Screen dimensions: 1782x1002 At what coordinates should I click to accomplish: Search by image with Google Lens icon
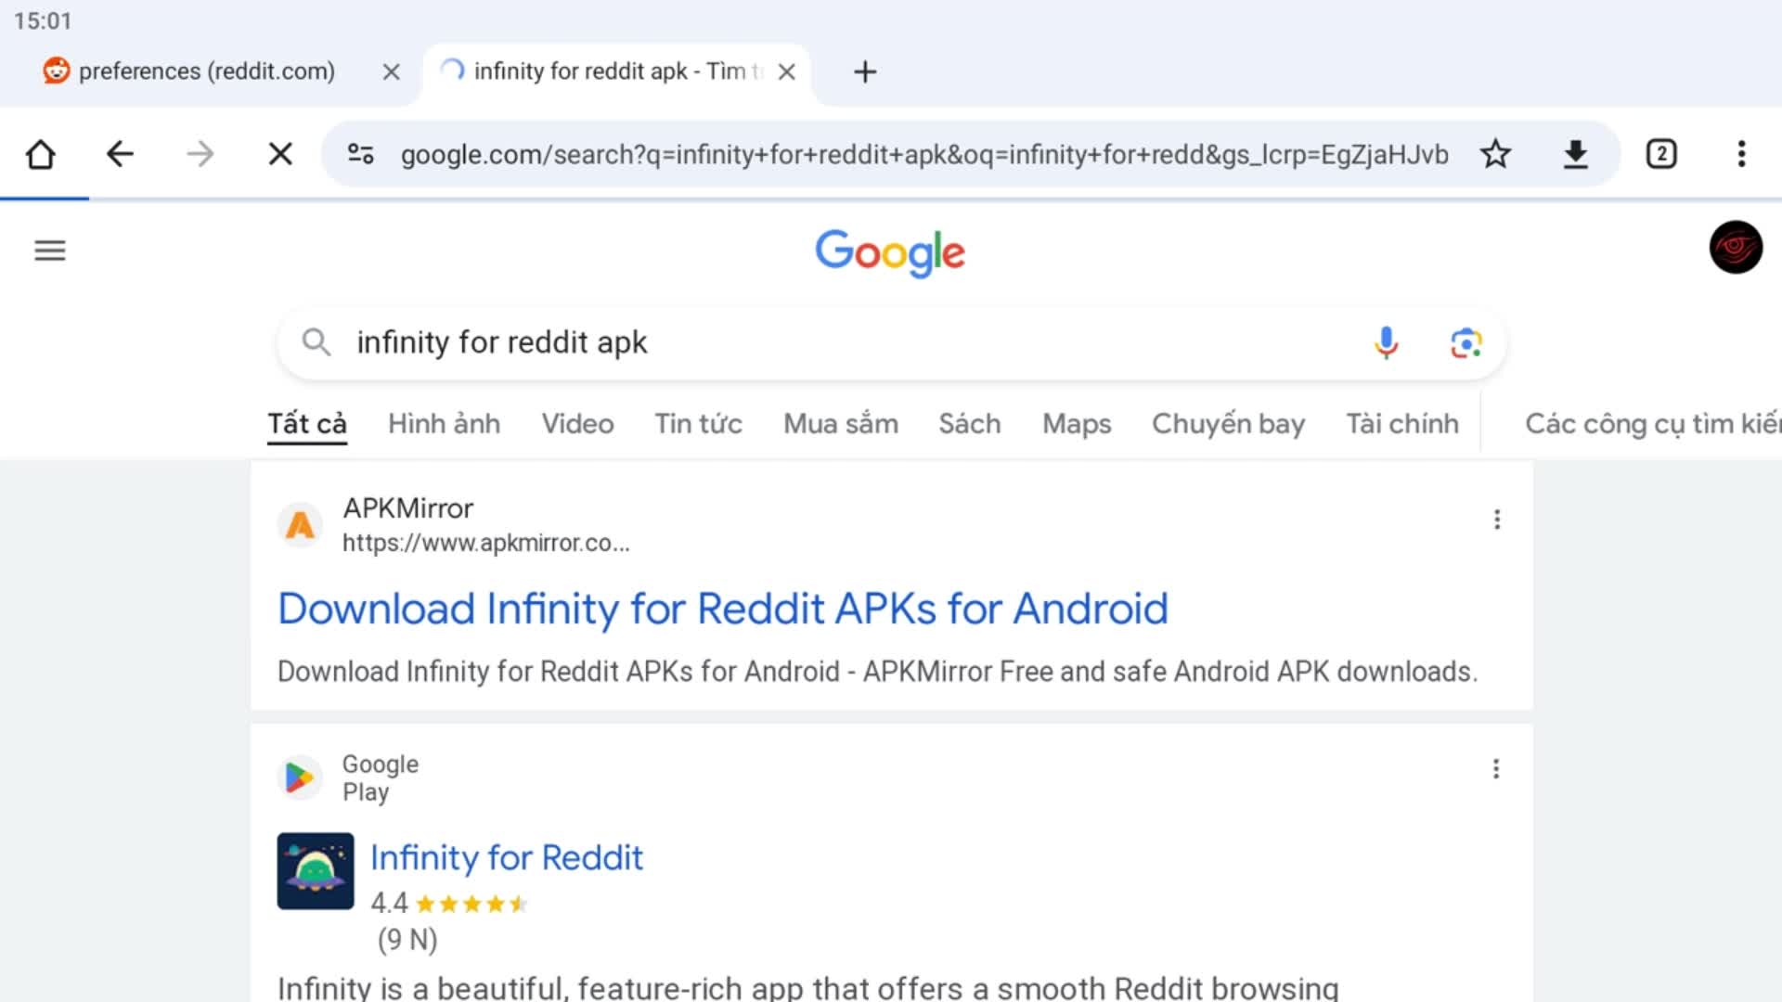click(x=1466, y=343)
